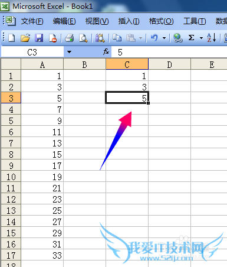Viewport: 227px width, 267px height.
Task: Open the Name Box dropdown arrow
Action: 69,52
